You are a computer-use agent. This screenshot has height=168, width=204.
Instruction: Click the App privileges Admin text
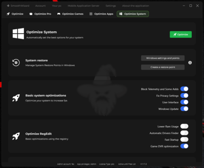[87, 164]
